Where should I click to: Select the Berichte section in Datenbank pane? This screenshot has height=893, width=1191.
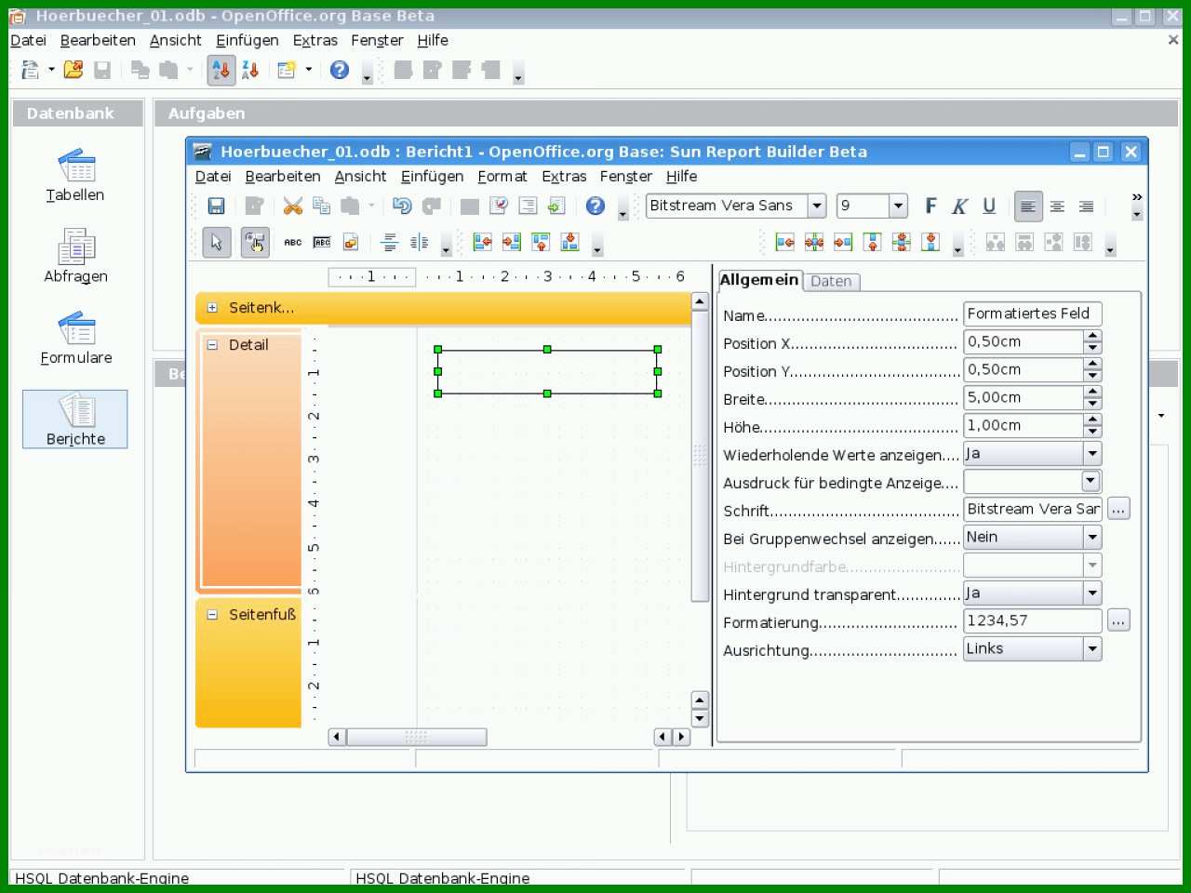click(x=75, y=420)
